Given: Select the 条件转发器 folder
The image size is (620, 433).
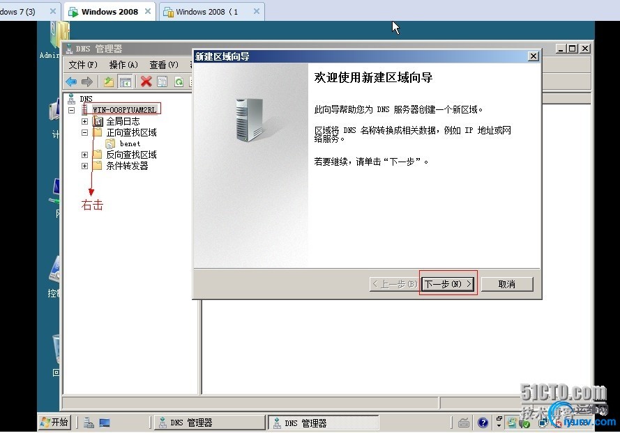Looking at the screenshot, I should click(x=127, y=166).
